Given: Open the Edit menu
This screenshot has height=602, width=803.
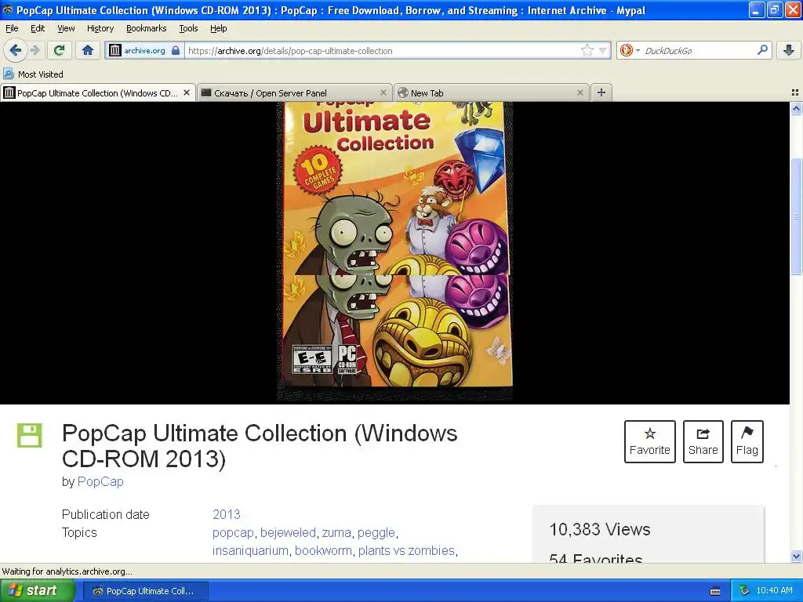Looking at the screenshot, I should [x=38, y=28].
